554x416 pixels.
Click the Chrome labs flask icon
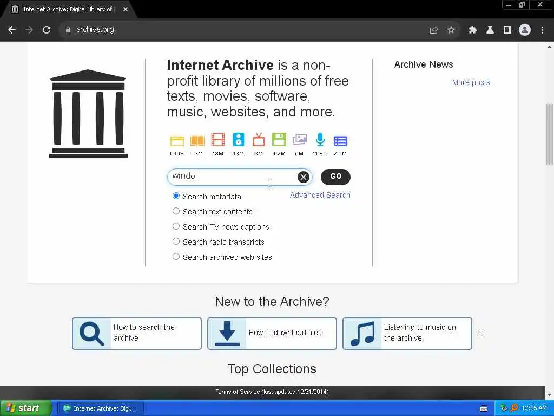[x=490, y=30]
